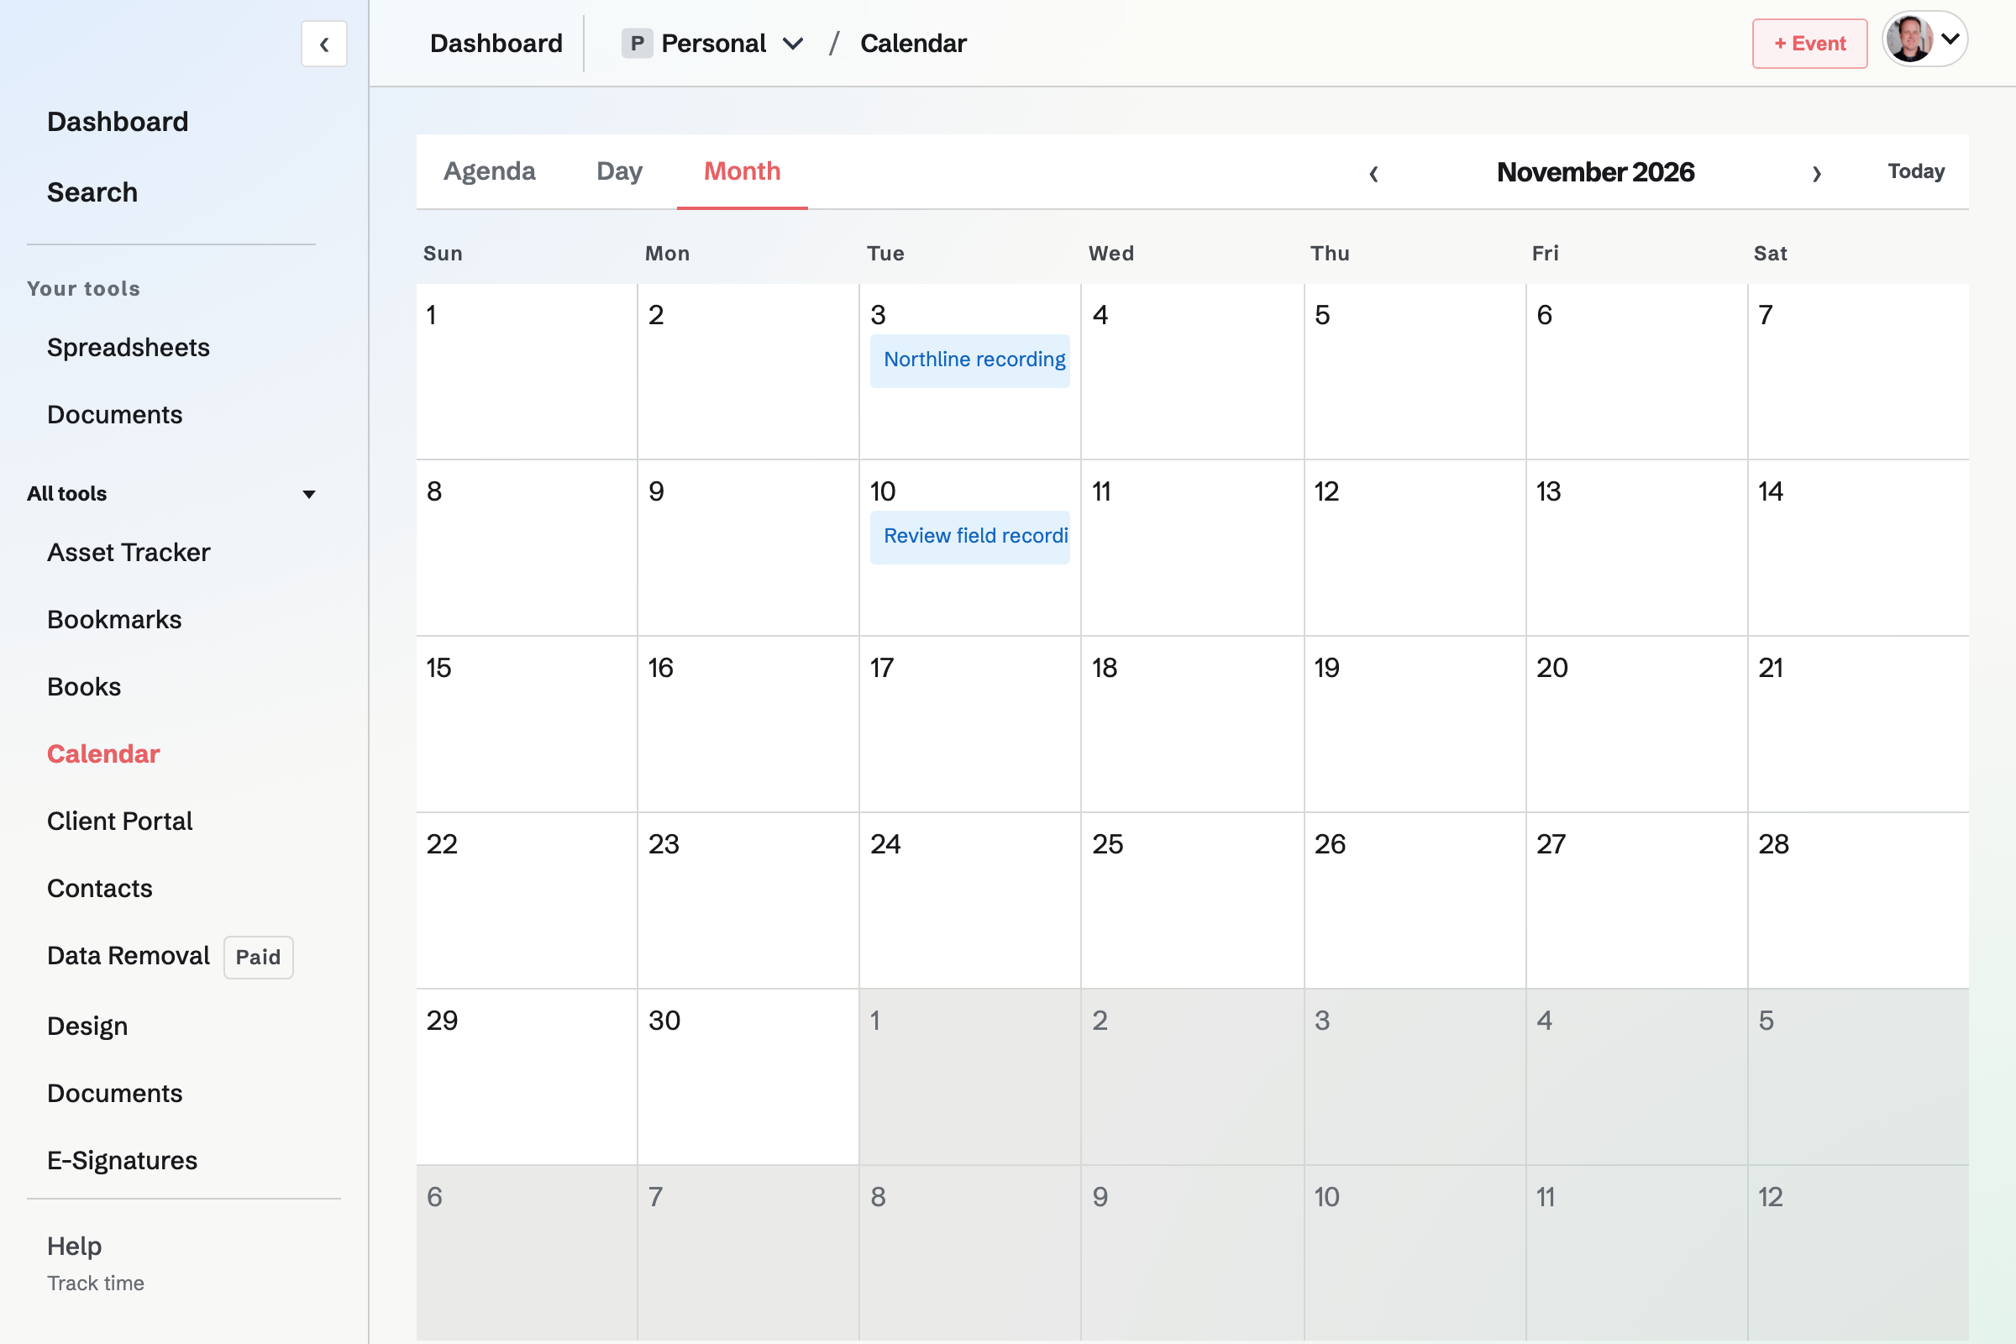
Task: Open Books tool
Action: pos(84,686)
